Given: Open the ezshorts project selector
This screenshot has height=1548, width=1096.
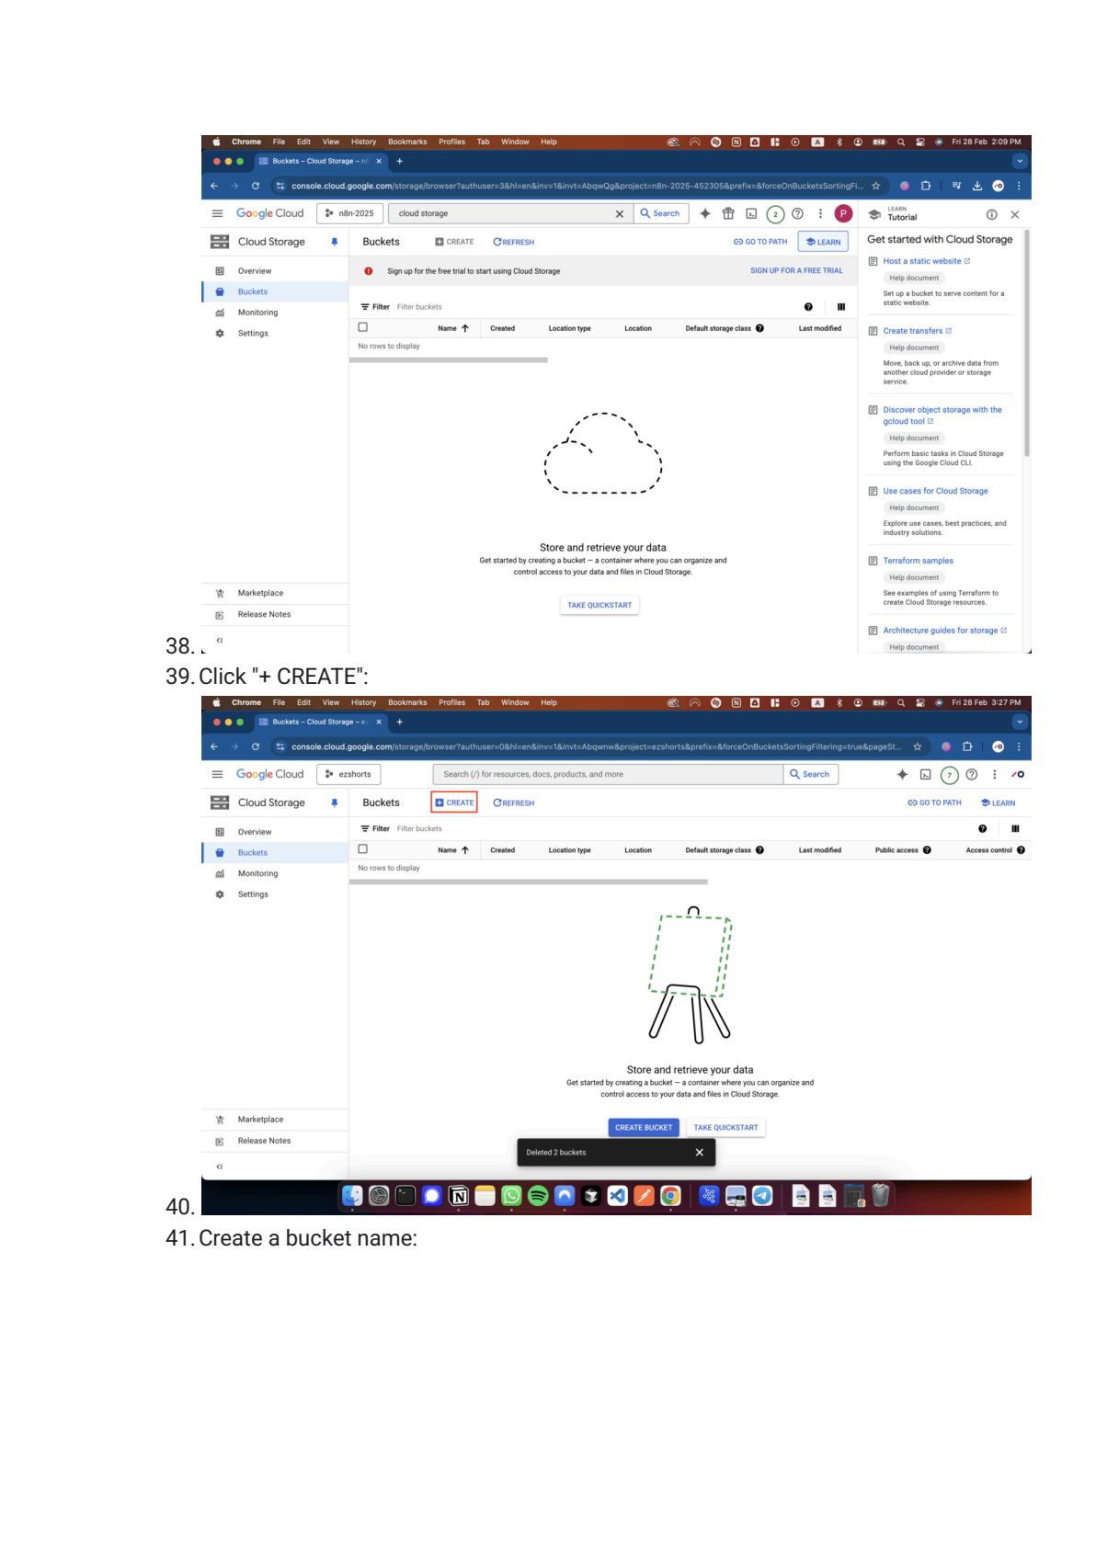Looking at the screenshot, I should 348,774.
